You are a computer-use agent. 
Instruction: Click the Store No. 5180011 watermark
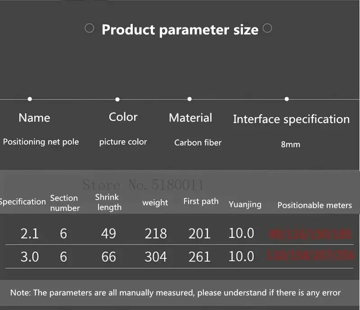143,185
